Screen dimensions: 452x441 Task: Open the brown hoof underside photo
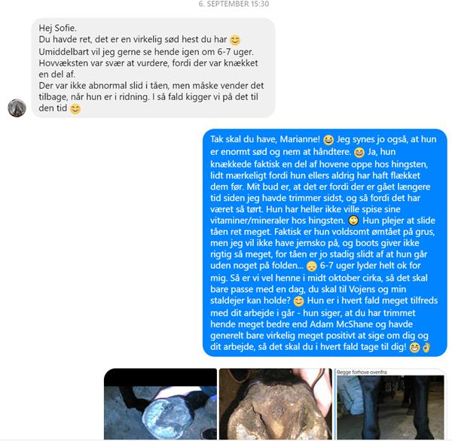point(276,404)
